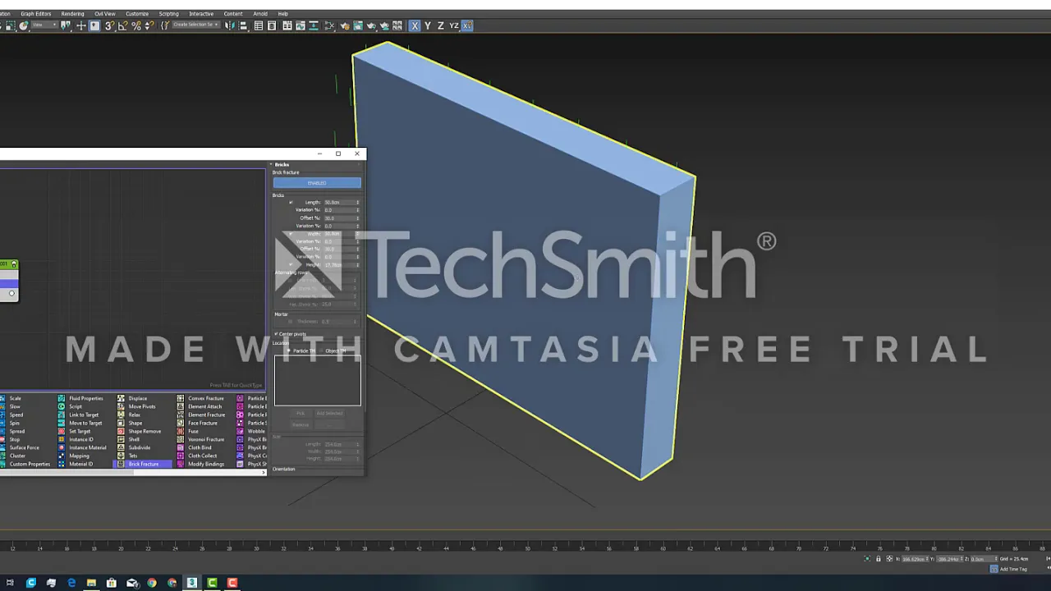Click the Select and Move tool
Screen dimensions: 1051x591
pos(81,25)
